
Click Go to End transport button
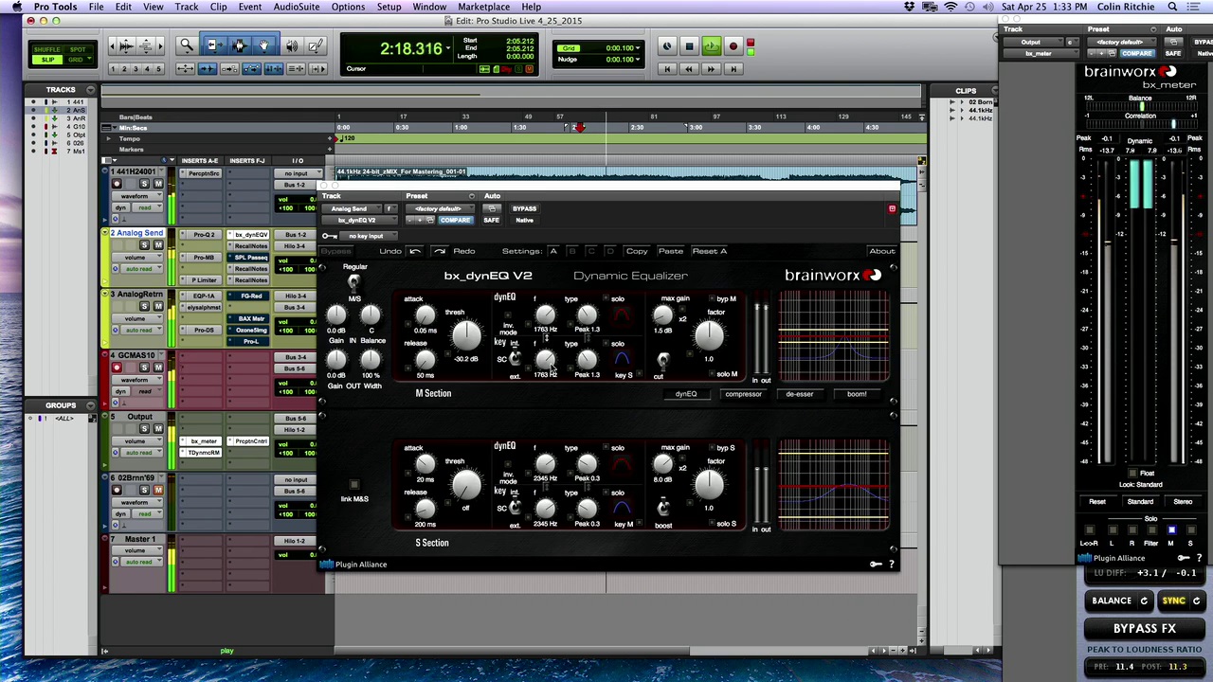coord(733,68)
